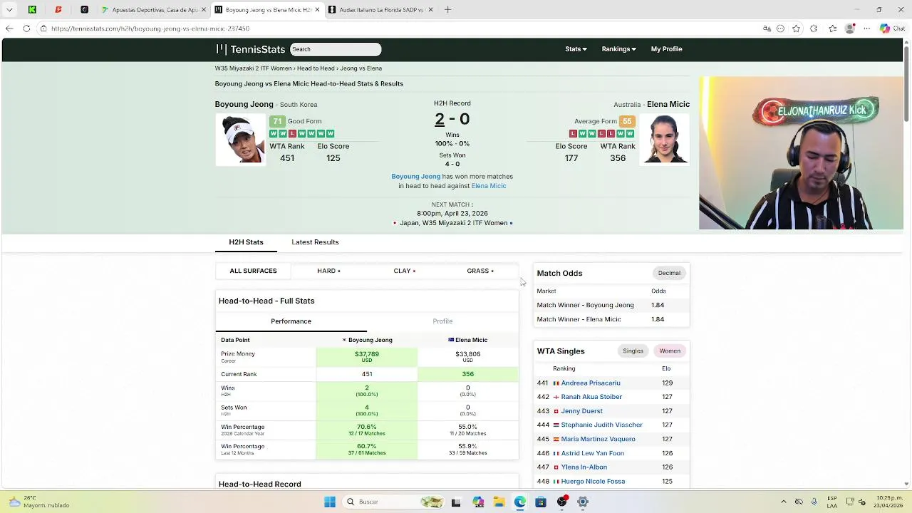Open browser profile avatar

(849, 28)
